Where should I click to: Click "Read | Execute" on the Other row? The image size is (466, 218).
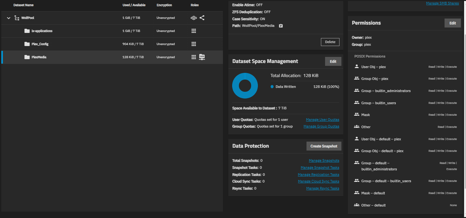click(x=447, y=127)
